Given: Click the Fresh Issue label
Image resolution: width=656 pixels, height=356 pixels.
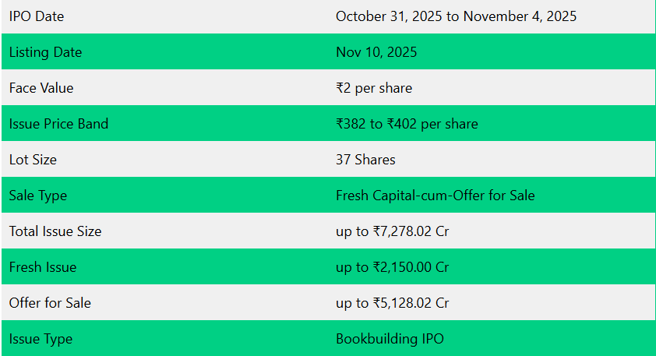Looking at the screenshot, I should coord(43,267).
